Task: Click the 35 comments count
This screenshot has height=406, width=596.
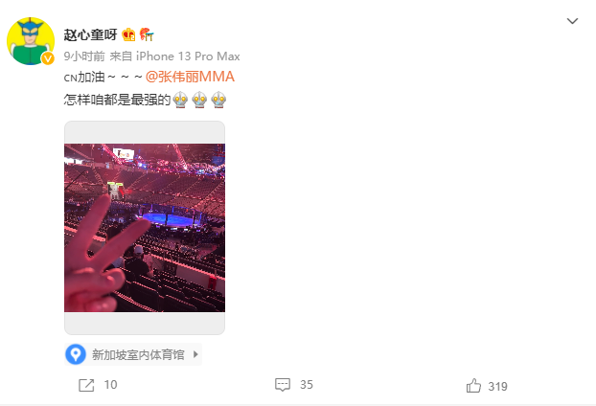Action: tap(307, 385)
